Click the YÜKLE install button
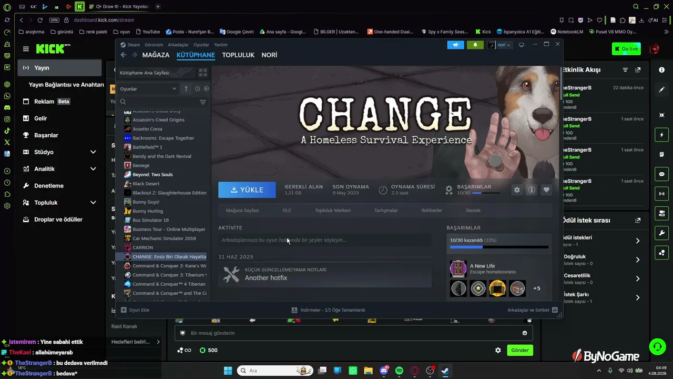Viewport: 673px width, 379px height. pyautogui.click(x=247, y=189)
